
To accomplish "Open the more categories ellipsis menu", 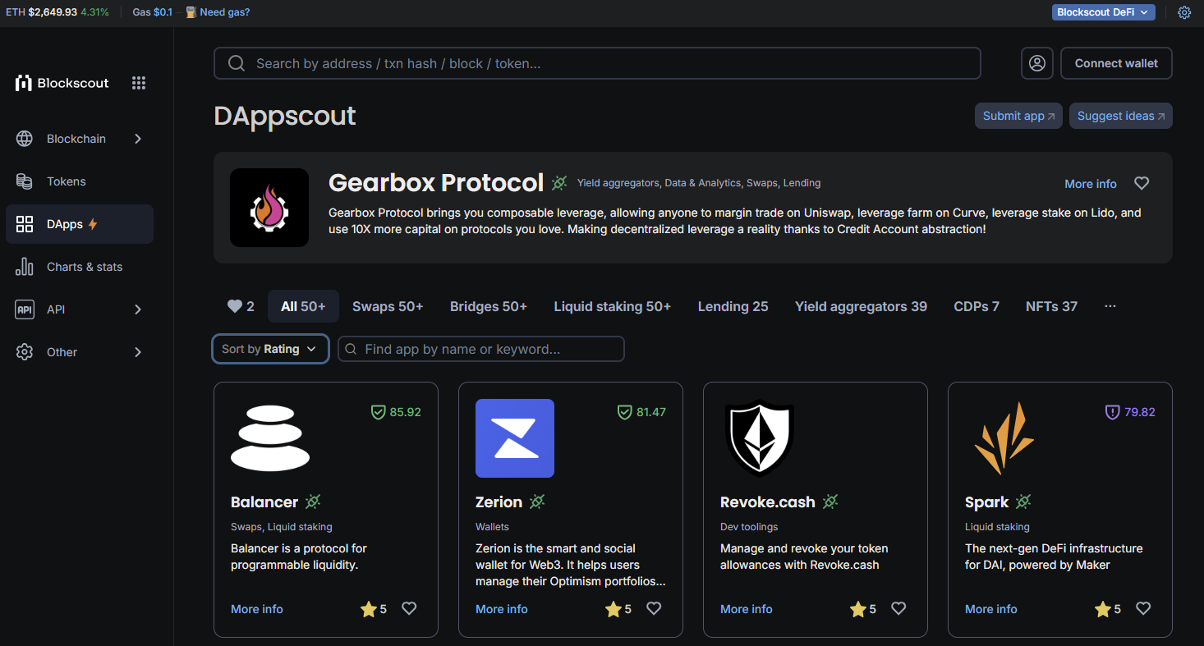I will pyautogui.click(x=1110, y=306).
